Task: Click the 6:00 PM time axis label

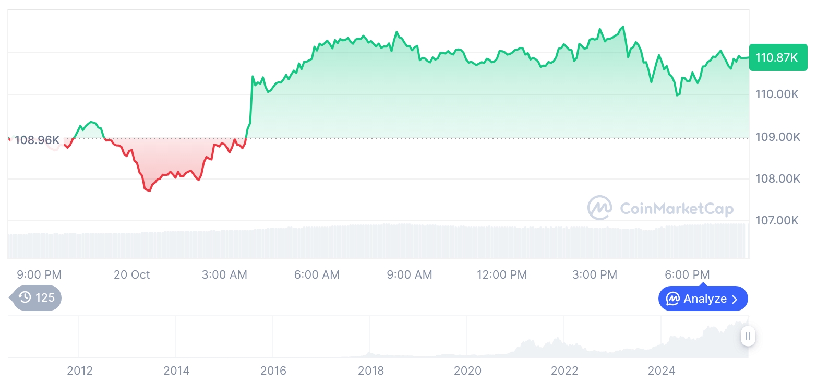Action: coord(687,275)
